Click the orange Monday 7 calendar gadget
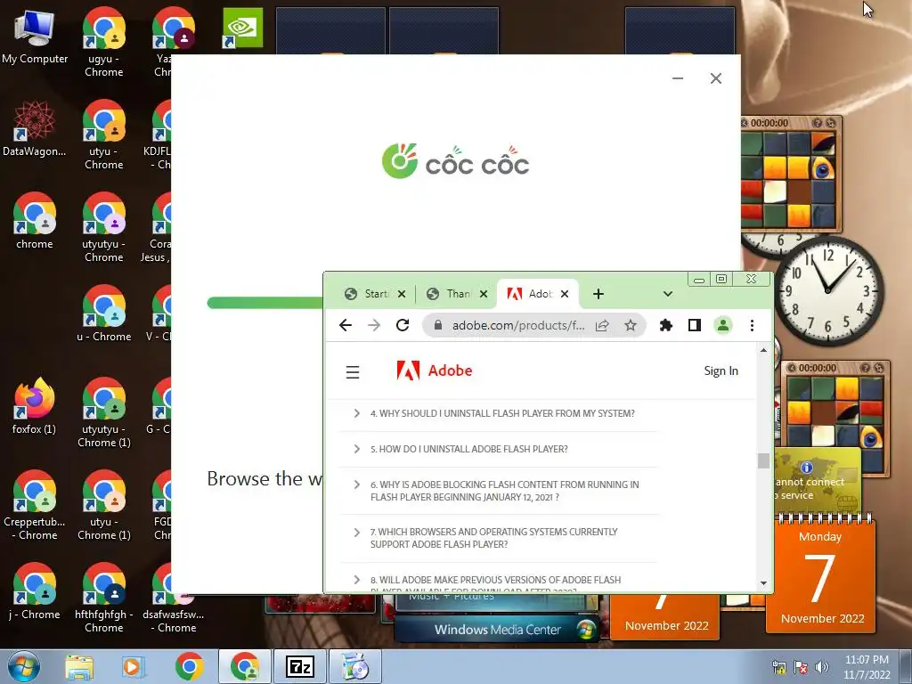 coord(820,573)
